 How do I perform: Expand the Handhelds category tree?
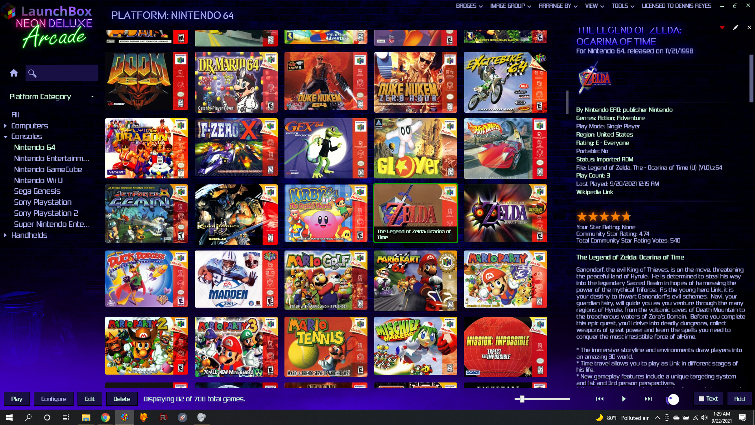click(6, 236)
